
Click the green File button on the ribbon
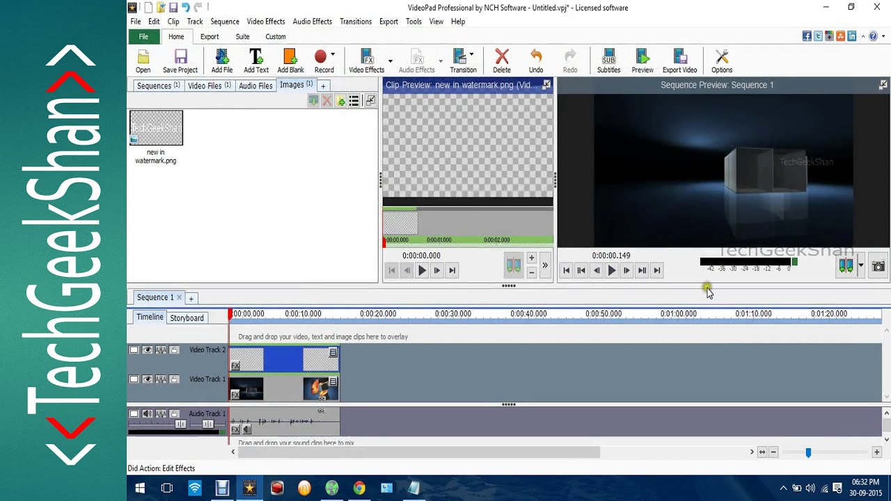pyautogui.click(x=143, y=37)
